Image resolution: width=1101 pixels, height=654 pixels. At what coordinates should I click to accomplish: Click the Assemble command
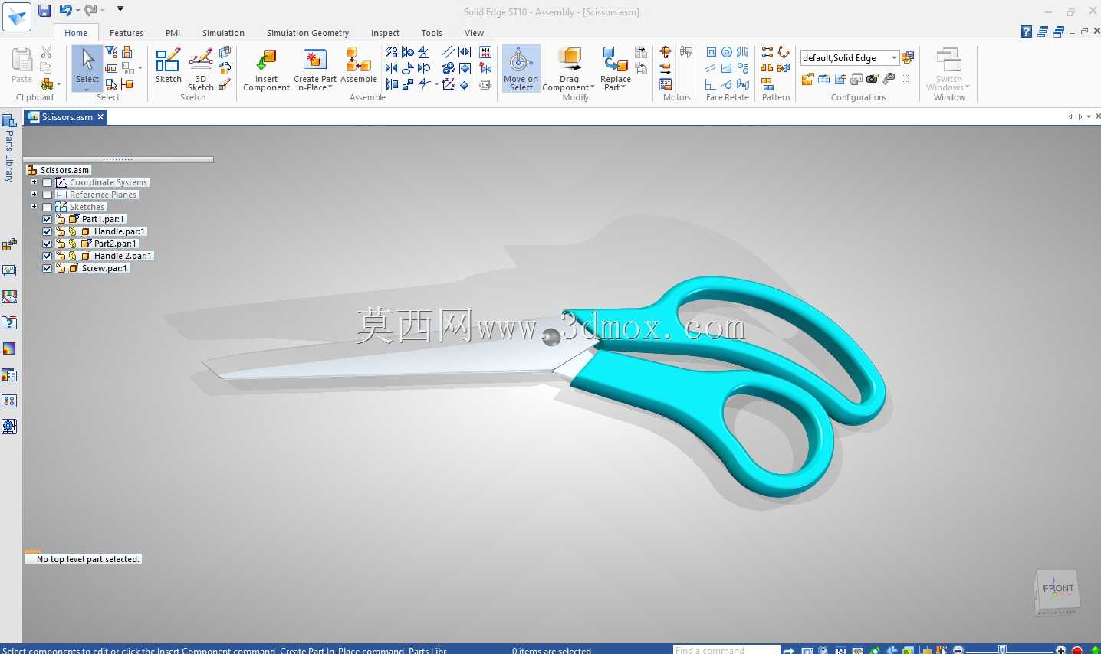tap(359, 66)
